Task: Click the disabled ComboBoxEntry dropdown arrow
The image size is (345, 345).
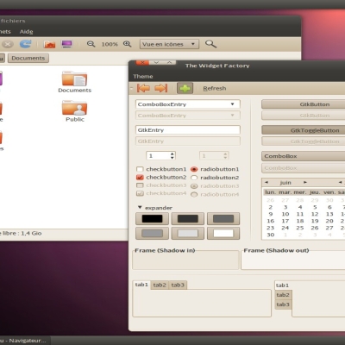Action: coord(232,116)
